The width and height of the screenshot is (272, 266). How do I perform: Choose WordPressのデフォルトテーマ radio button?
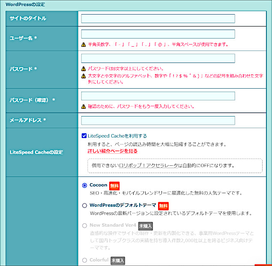(x=84, y=206)
